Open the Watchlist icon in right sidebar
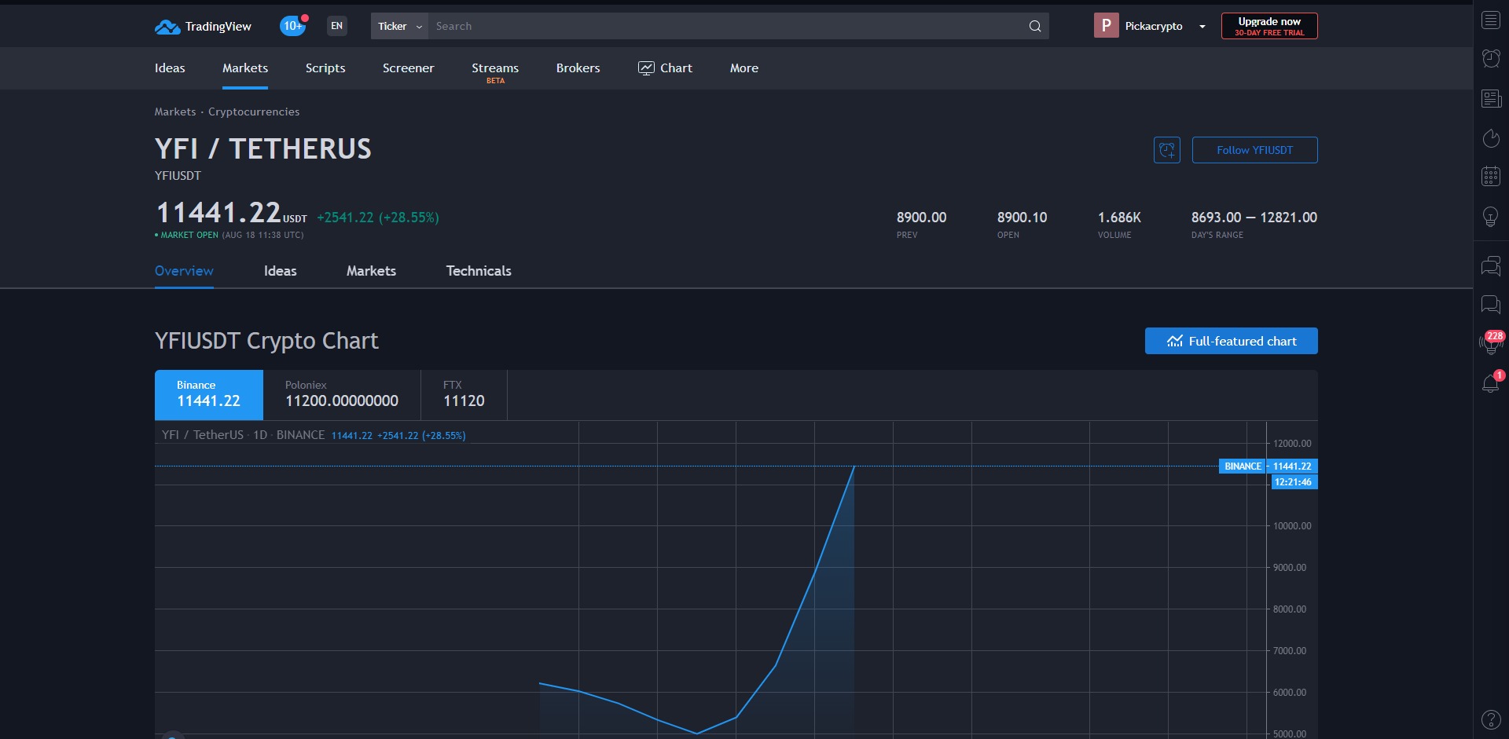Image resolution: width=1509 pixels, height=739 pixels. pyautogui.click(x=1491, y=20)
